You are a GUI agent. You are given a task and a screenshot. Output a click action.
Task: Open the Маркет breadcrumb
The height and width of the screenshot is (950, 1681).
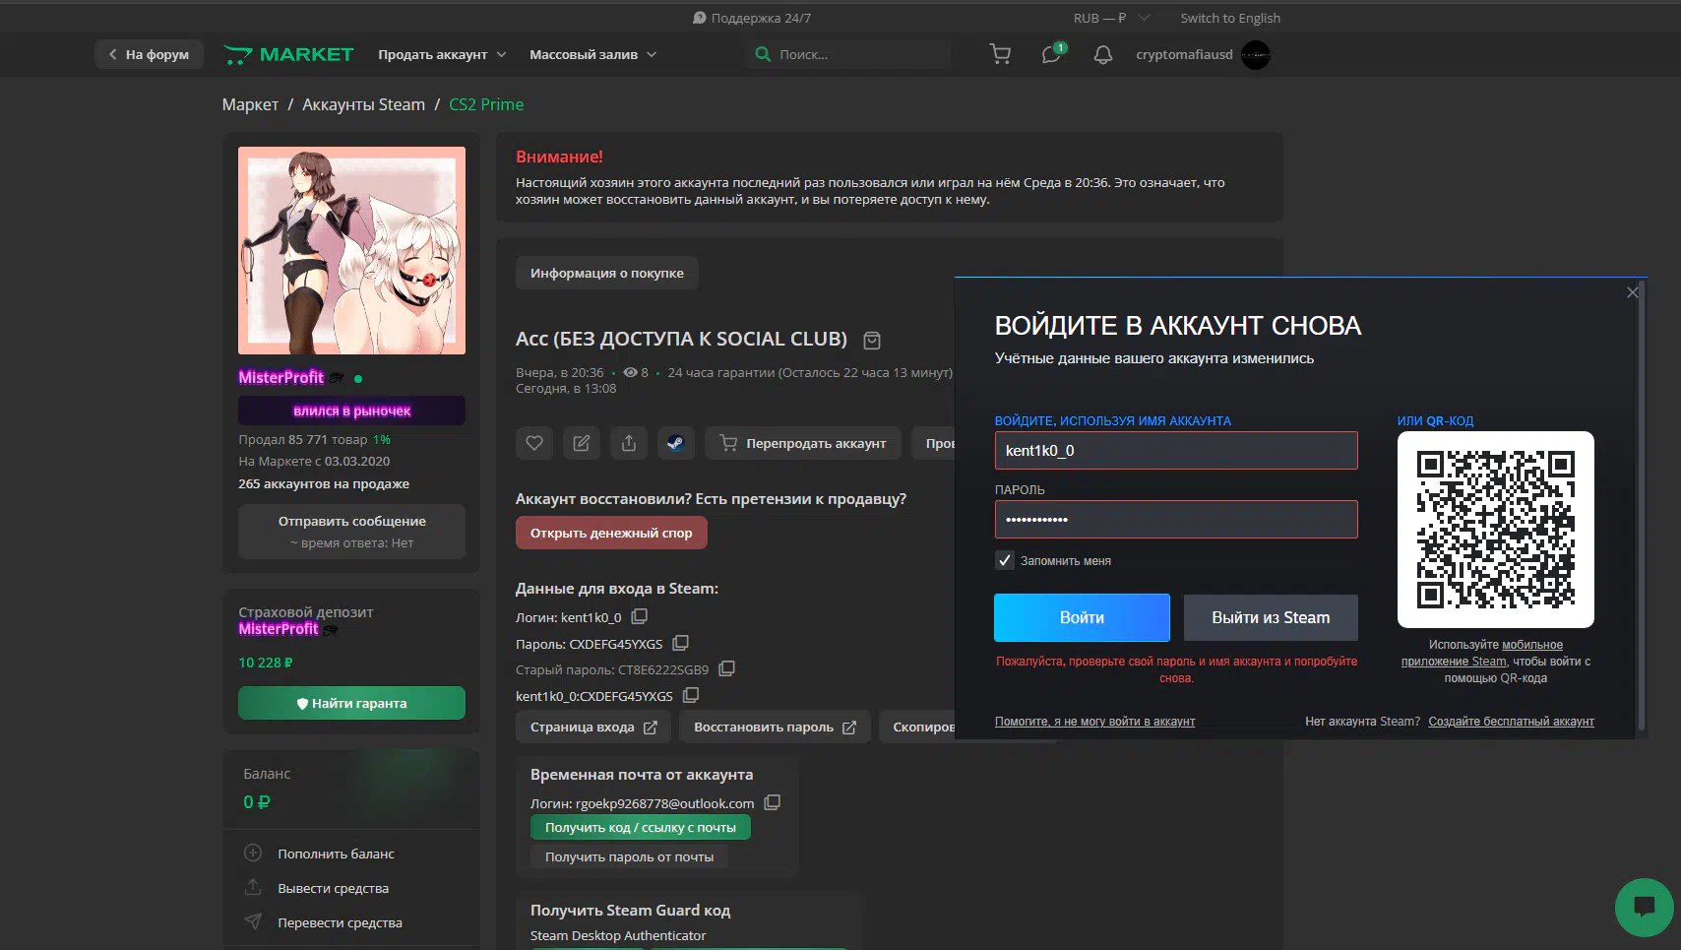[250, 104]
